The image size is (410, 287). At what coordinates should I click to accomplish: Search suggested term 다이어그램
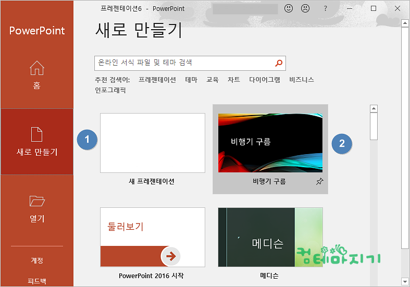tap(265, 80)
